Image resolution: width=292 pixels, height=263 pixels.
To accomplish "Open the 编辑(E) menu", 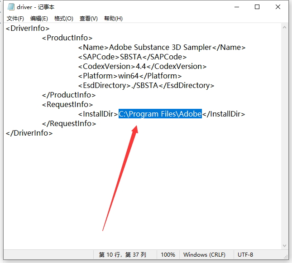I will pyautogui.click(x=39, y=19).
